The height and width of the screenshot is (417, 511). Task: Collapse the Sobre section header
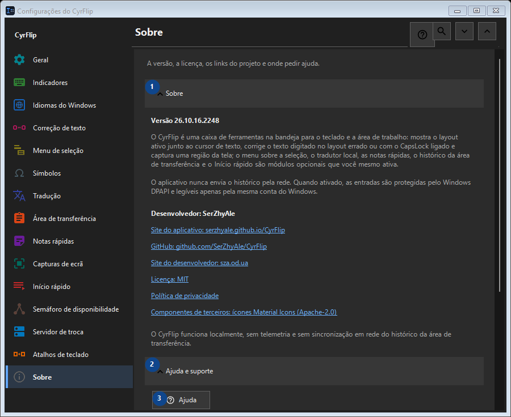[314, 93]
